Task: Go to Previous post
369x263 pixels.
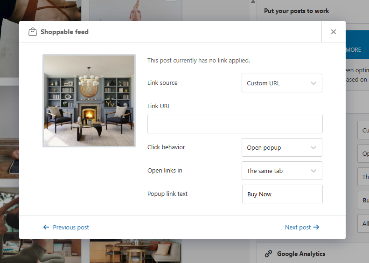Action: 66,227
